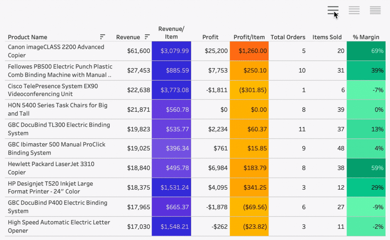Viewport: 390px width, 240px height.
Task: Select HP Designjet T520 Inkjet printer name
Action: 50,188
